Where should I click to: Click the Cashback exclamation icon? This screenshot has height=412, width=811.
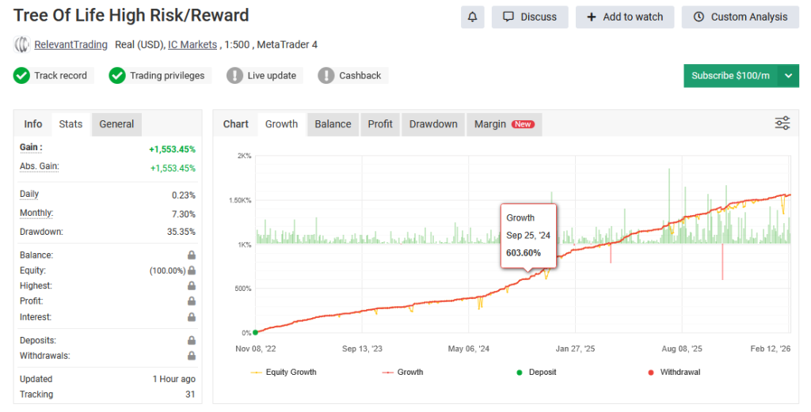326,76
